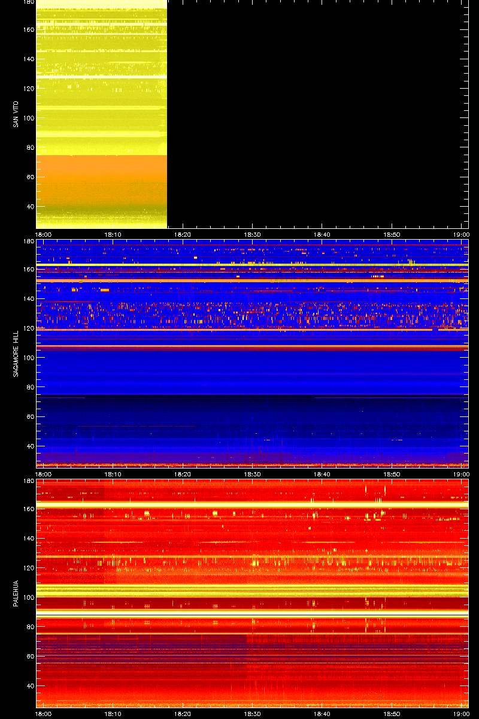Image resolution: width=479 pixels, height=719 pixels.
Task: Click frequency label 80 on Palehua axis
Action: coord(30,626)
